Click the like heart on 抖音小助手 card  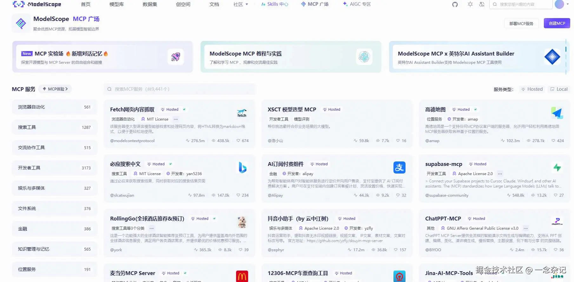point(396,250)
